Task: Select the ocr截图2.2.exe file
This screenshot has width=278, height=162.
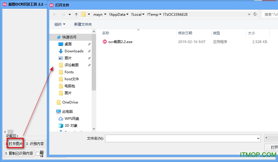Action: tap(120, 42)
